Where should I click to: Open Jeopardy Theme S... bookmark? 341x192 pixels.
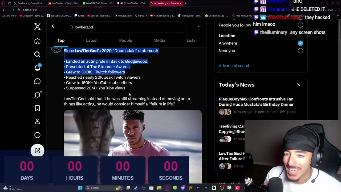click(31, 16)
